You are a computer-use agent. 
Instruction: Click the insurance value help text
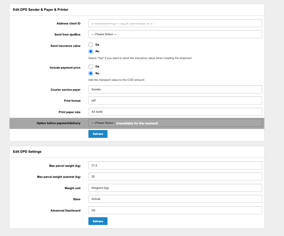(x=140, y=58)
